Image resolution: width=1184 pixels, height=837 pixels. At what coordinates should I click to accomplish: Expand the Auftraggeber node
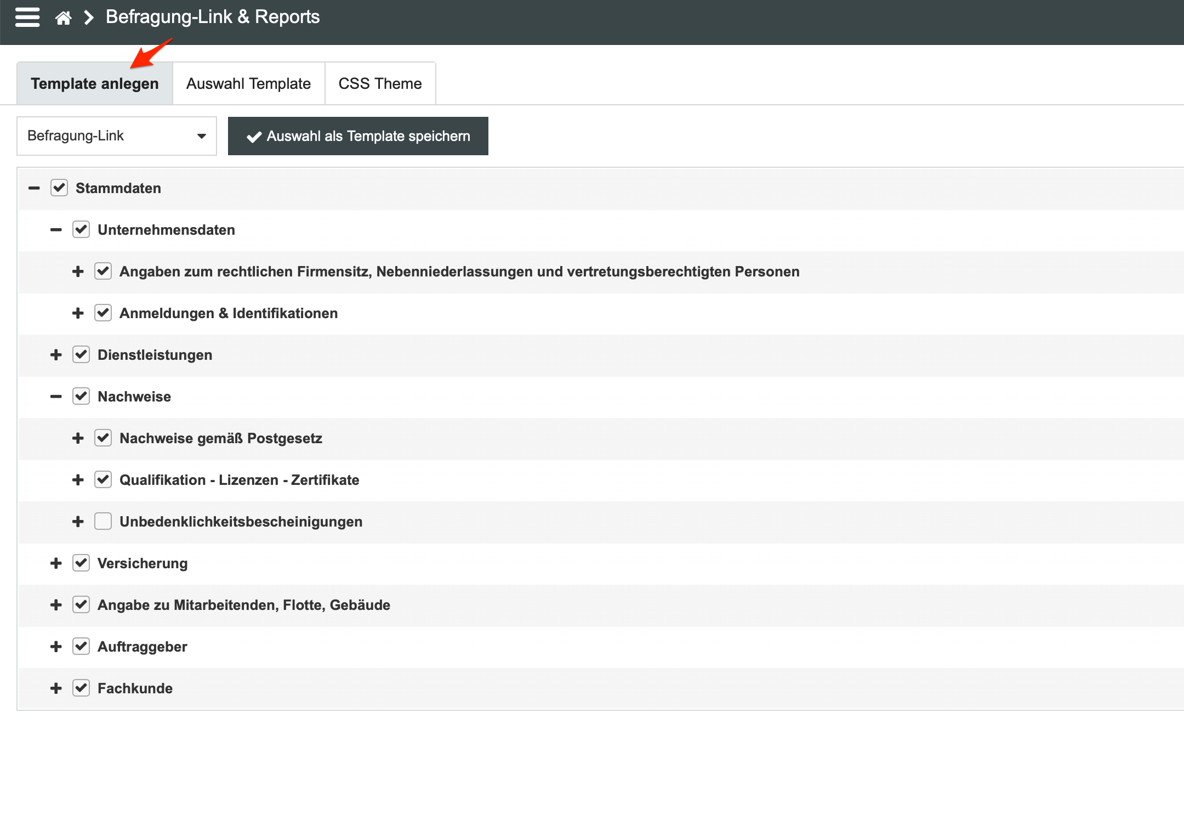[56, 647]
